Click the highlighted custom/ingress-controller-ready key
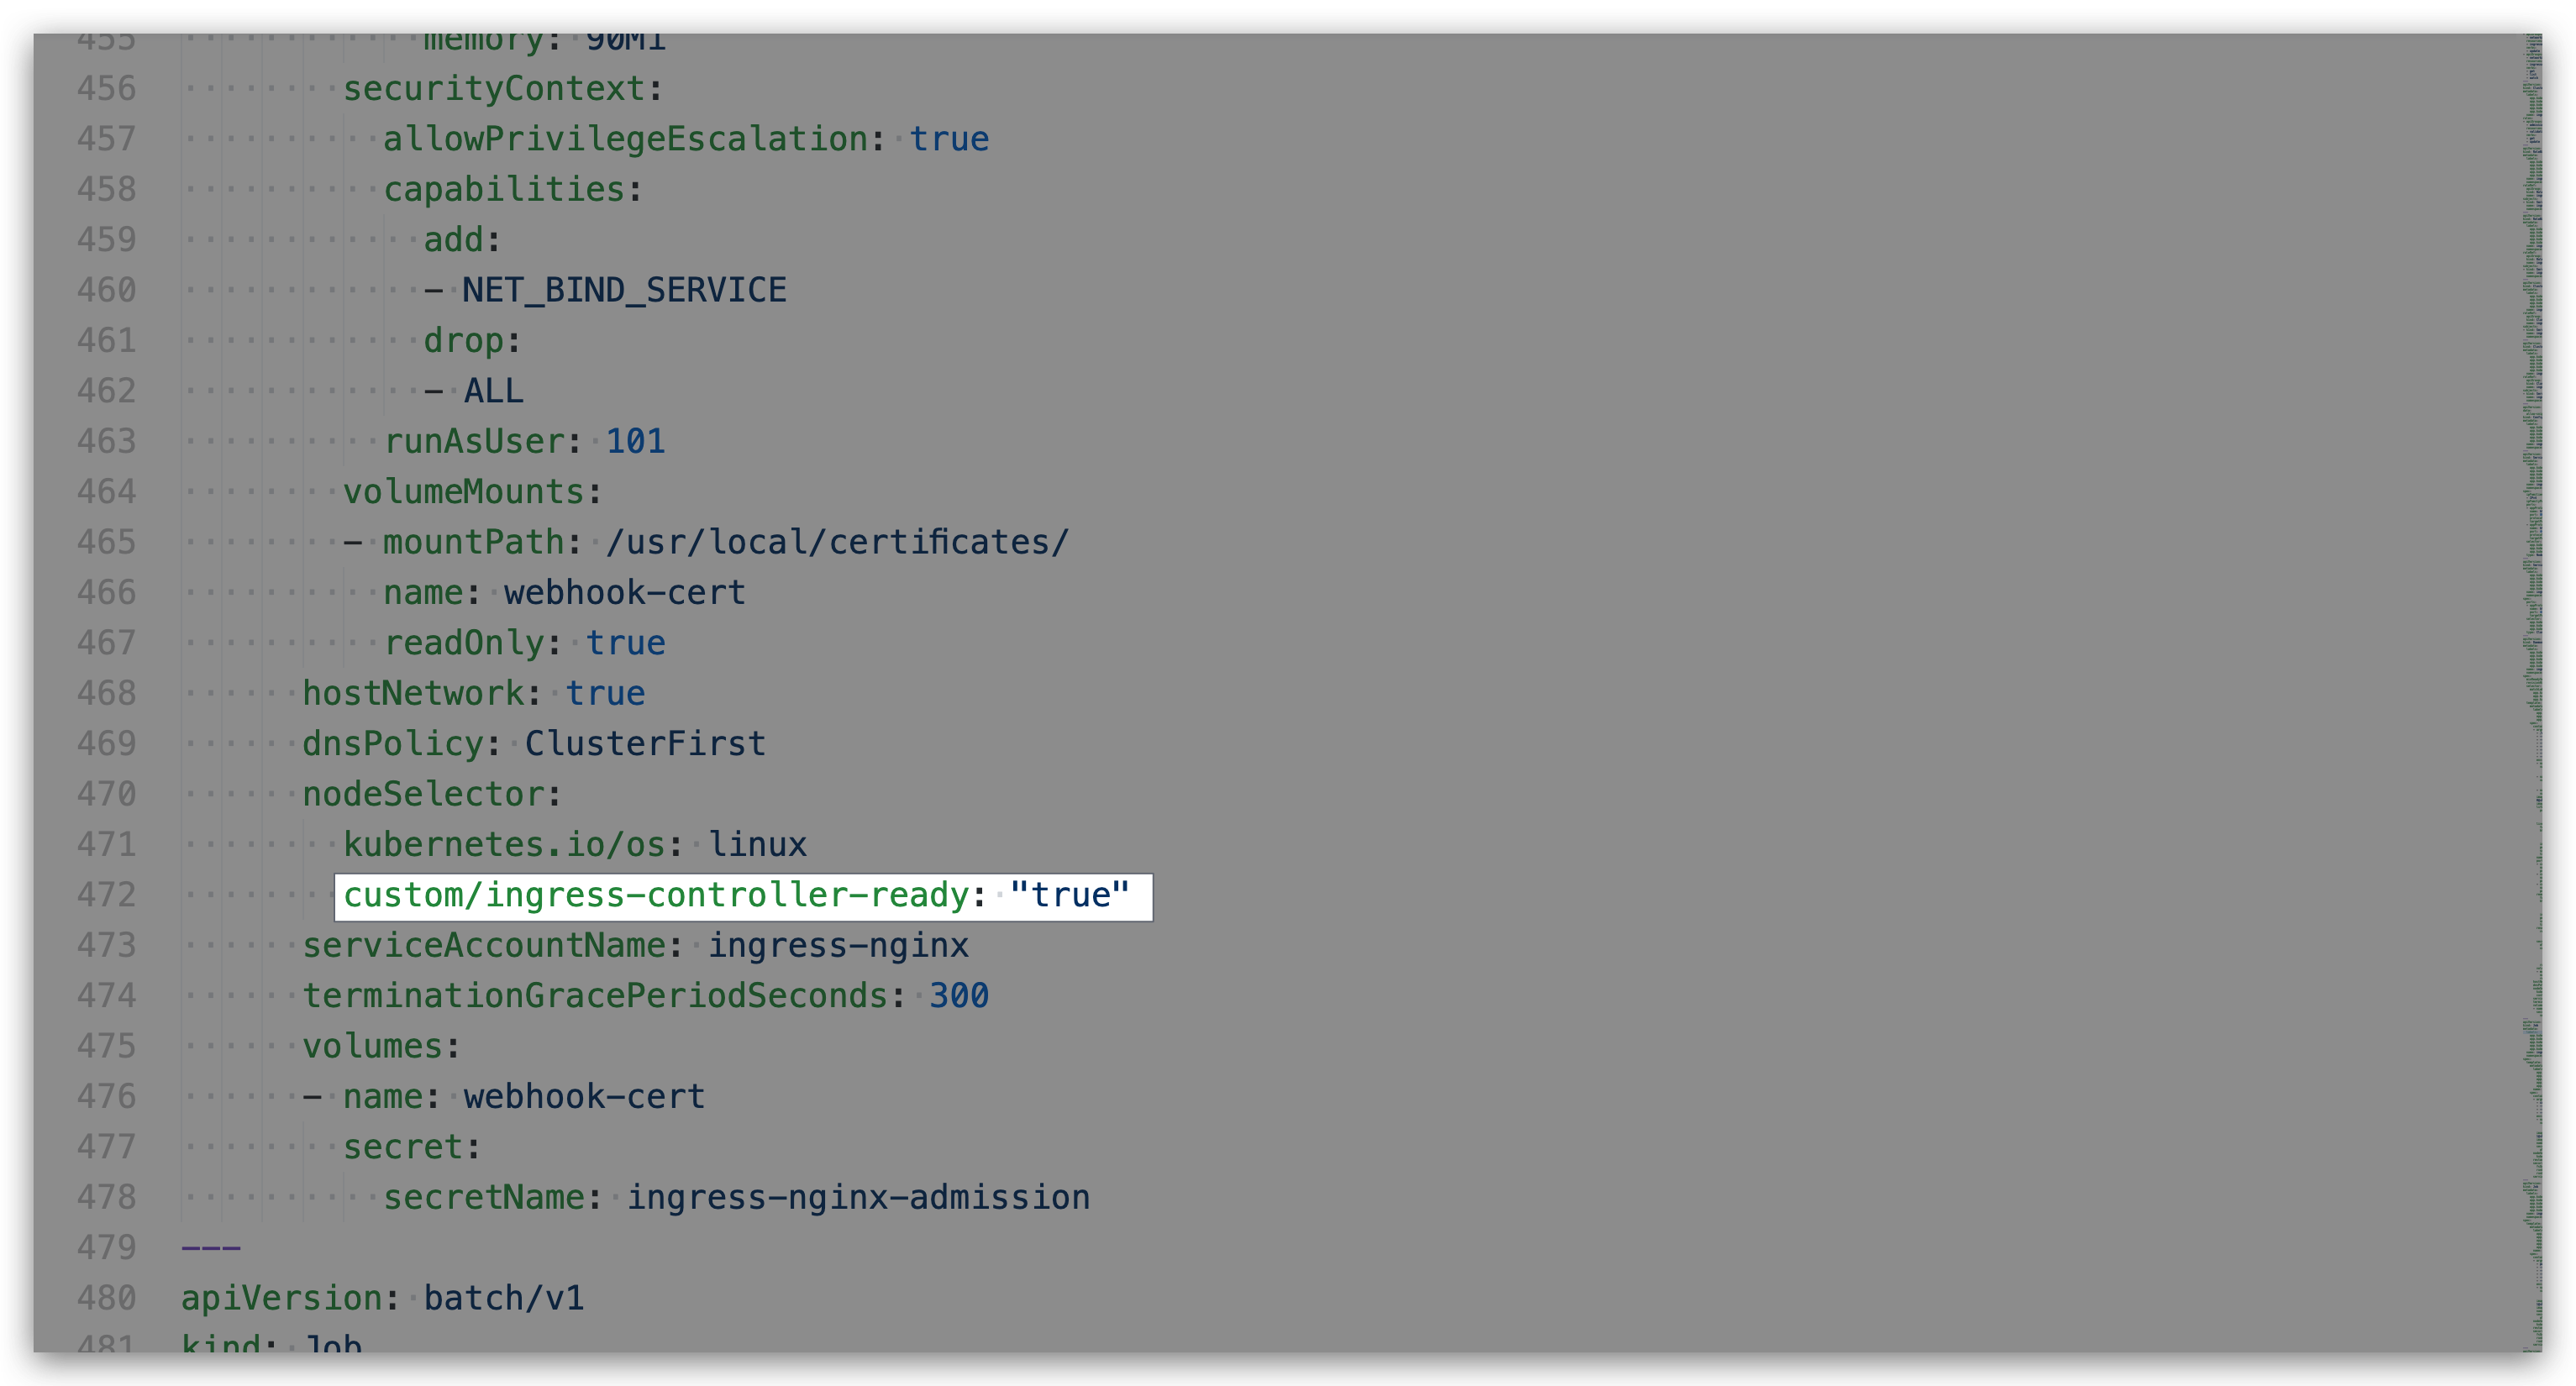2576x1386 pixels. coord(656,895)
